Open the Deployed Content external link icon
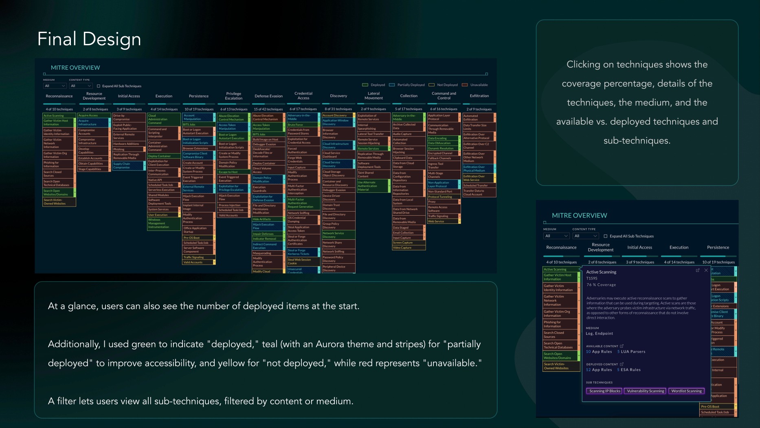This screenshot has height=428, width=760. pyautogui.click(x=622, y=364)
